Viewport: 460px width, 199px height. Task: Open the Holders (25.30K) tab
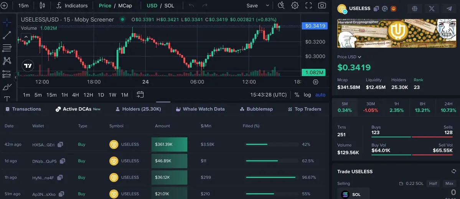138,109
